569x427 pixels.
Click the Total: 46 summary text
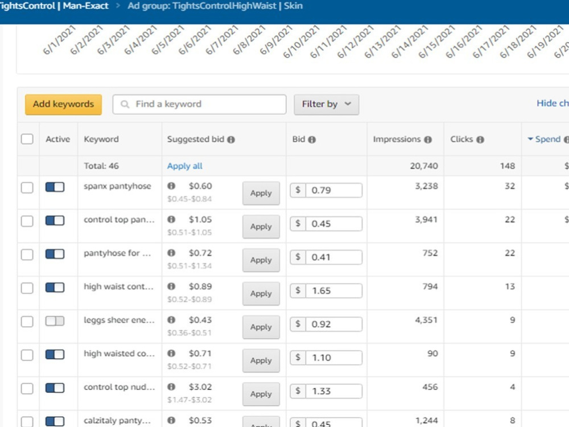pos(101,166)
